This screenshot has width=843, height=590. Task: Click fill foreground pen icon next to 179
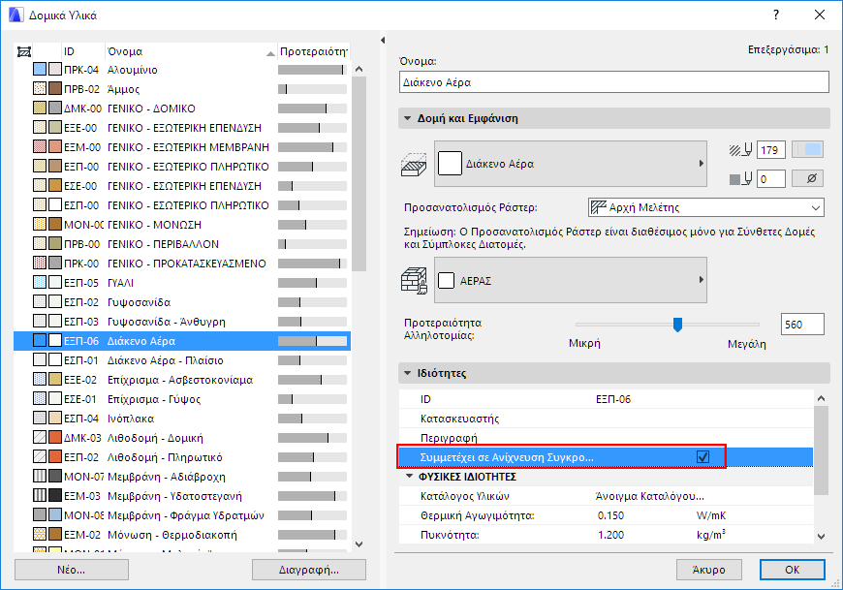click(x=741, y=150)
